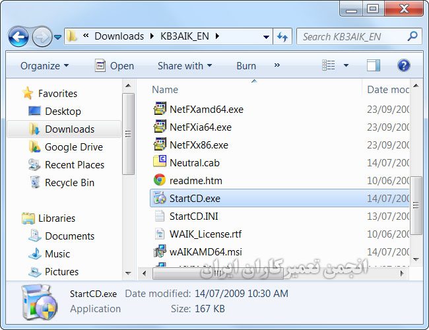
Task: Click navigation pane scroll down arrow
Action: 128,273
